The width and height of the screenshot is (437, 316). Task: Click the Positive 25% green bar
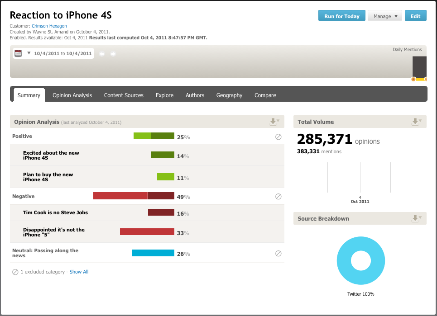154,136
